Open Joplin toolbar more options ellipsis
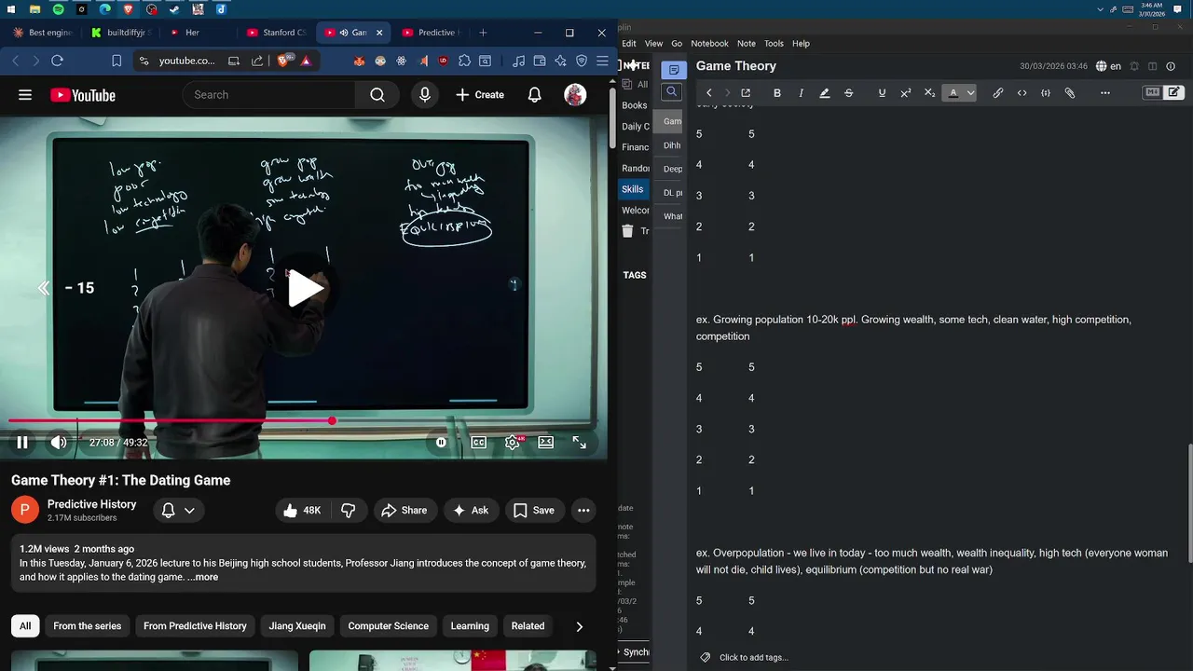 (x=1105, y=93)
